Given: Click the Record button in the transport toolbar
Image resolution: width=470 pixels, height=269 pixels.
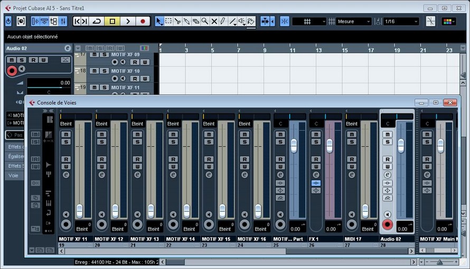Looking at the screenshot, I should [x=143, y=21].
